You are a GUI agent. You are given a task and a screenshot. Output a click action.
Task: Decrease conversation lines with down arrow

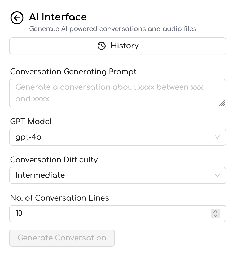(x=215, y=216)
